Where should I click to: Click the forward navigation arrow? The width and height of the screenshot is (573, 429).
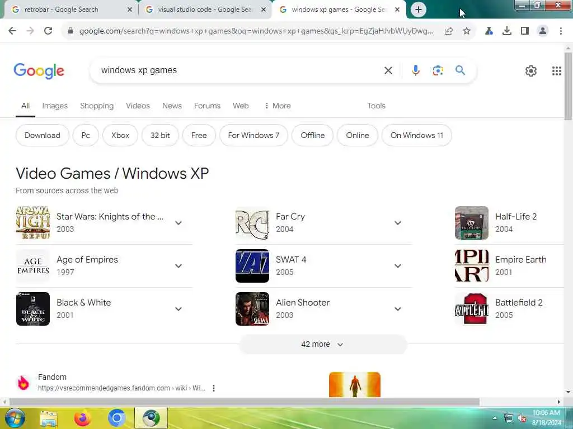point(30,31)
